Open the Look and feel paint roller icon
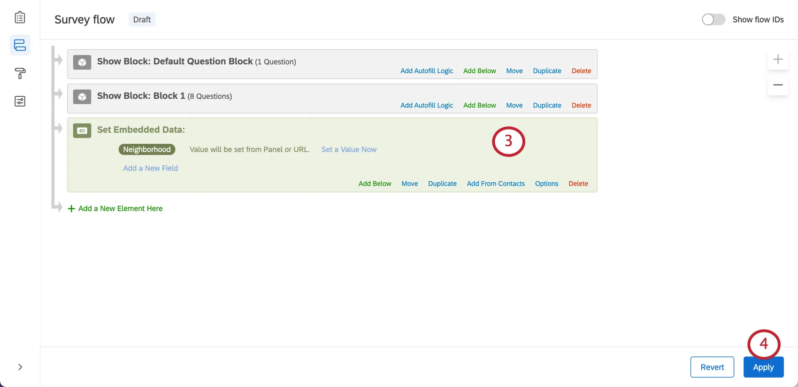798x387 pixels. [x=20, y=73]
